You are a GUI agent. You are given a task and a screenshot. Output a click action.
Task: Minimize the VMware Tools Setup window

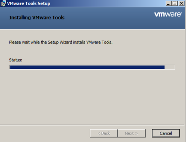168,3
